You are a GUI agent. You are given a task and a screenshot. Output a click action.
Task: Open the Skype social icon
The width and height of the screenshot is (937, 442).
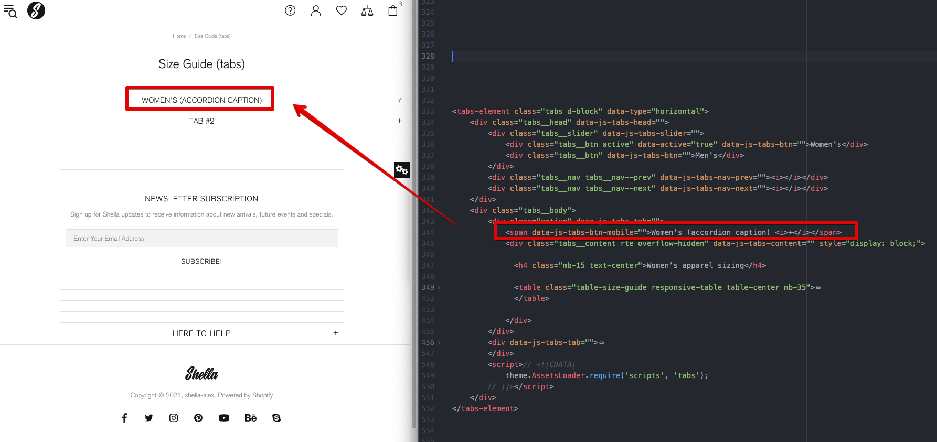[276, 418]
